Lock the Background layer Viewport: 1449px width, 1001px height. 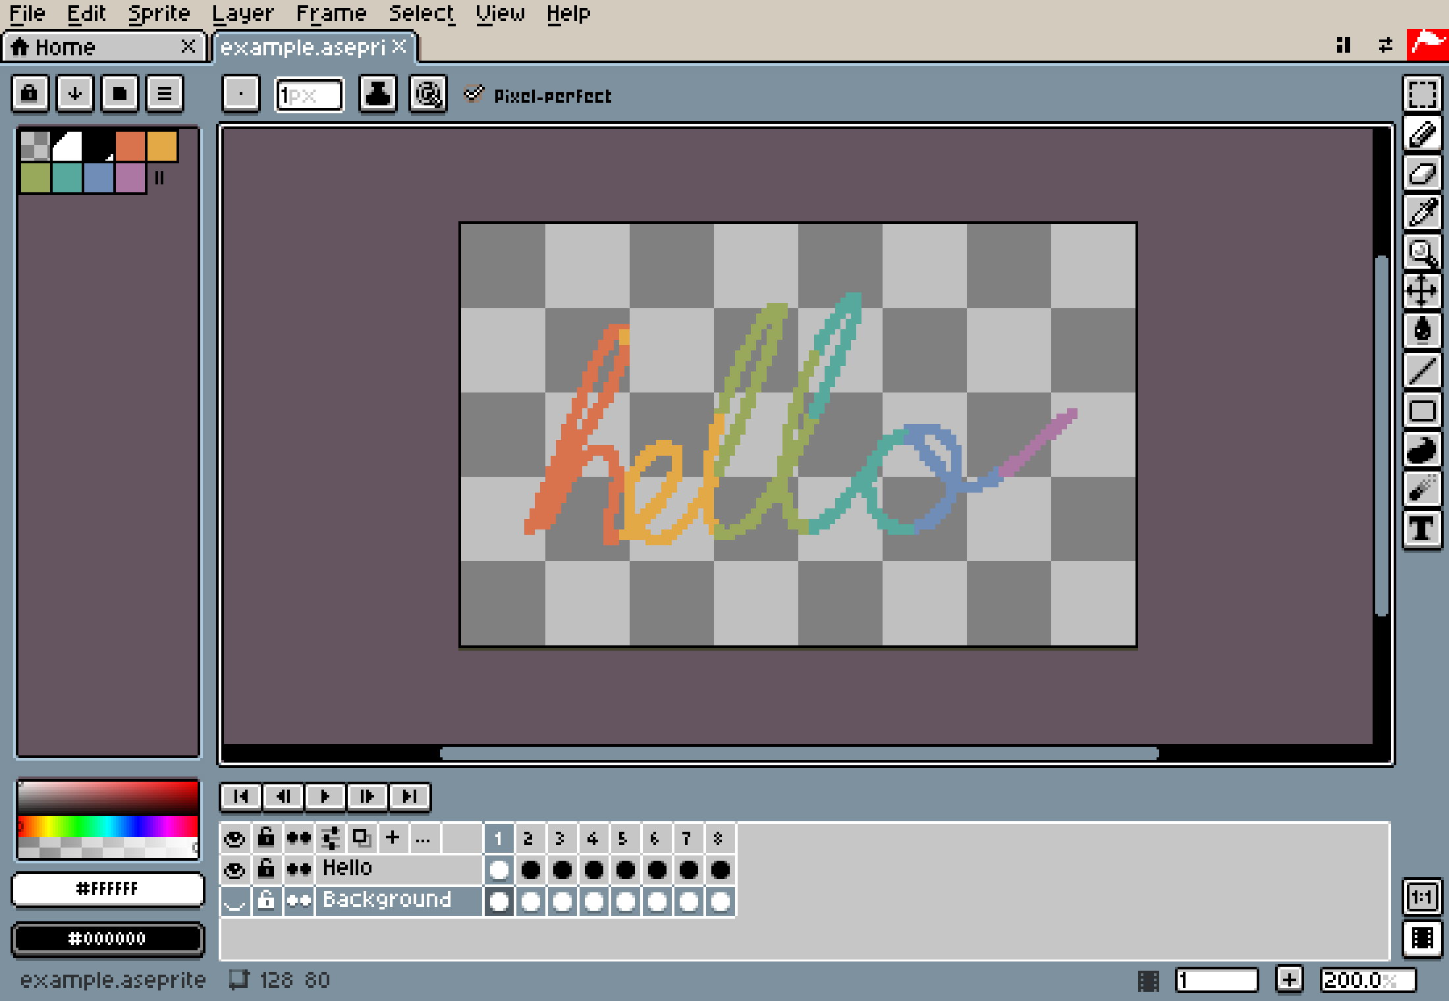tap(266, 901)
